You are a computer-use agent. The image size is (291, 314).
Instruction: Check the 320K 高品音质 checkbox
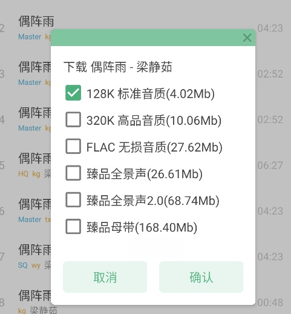[73, 119]
